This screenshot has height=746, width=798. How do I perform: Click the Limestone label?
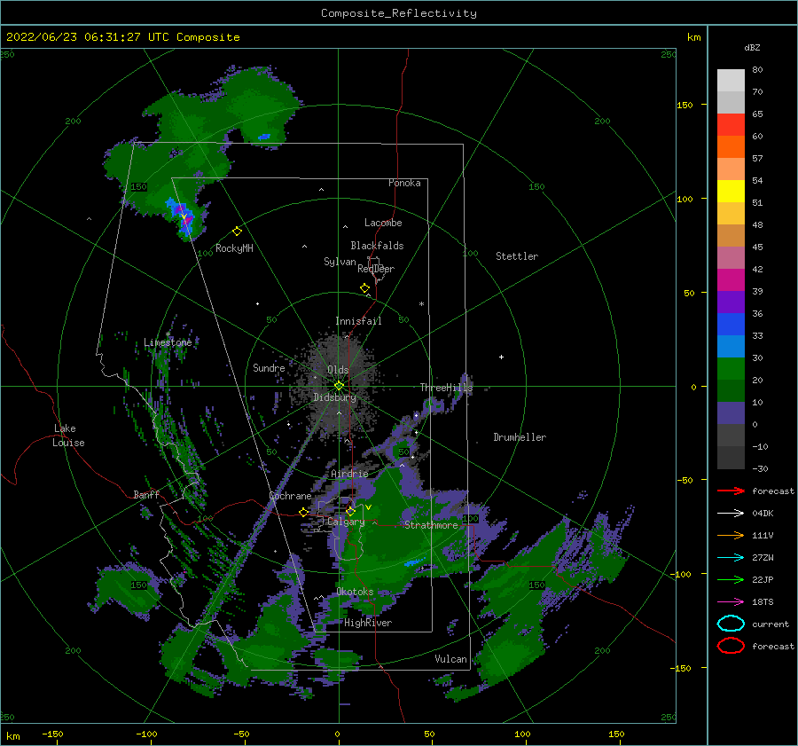[x=168, y=342]
